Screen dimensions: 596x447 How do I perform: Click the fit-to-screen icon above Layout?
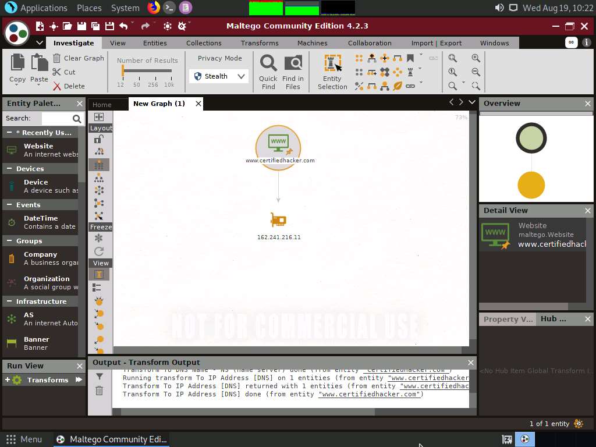coord(99,116)
